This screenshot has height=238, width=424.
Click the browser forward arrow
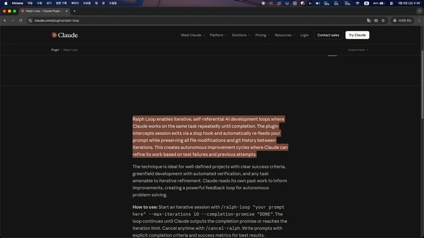[13, 20]
